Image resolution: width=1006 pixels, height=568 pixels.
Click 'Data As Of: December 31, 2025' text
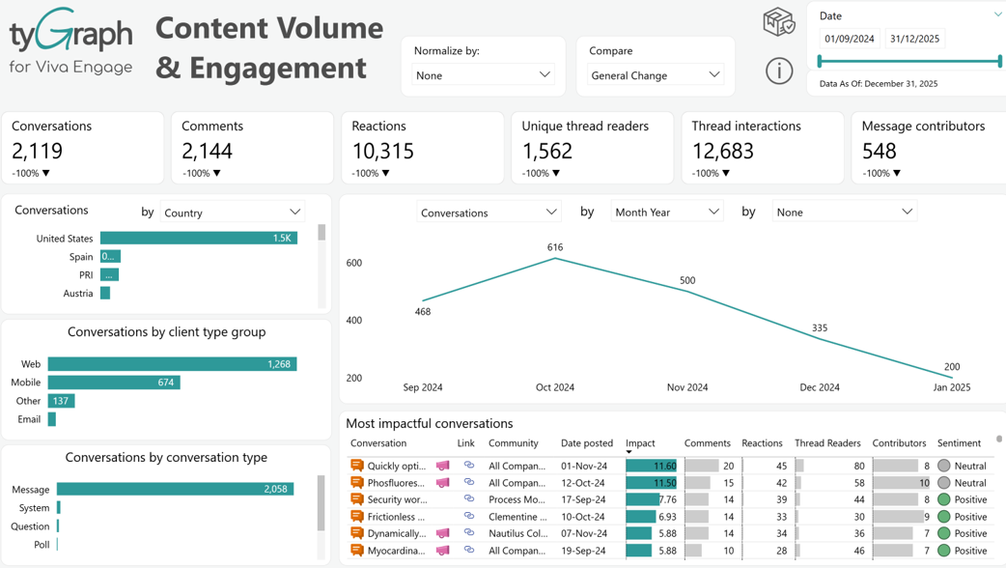click(879, 83)
